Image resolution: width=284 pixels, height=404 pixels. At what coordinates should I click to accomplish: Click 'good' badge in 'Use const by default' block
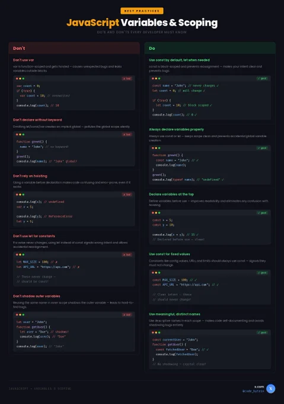(263, 78)
